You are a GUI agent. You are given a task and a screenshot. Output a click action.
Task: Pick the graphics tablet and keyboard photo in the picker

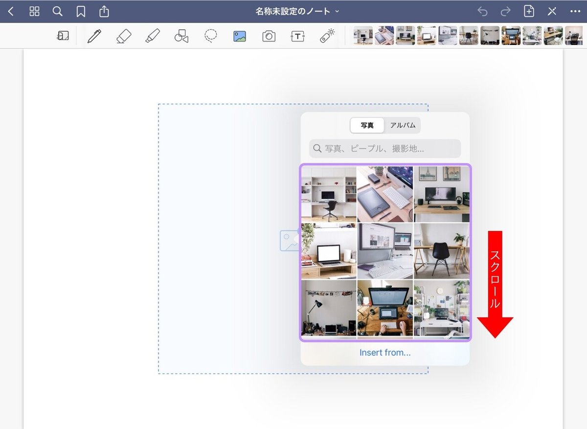(385, 194)
